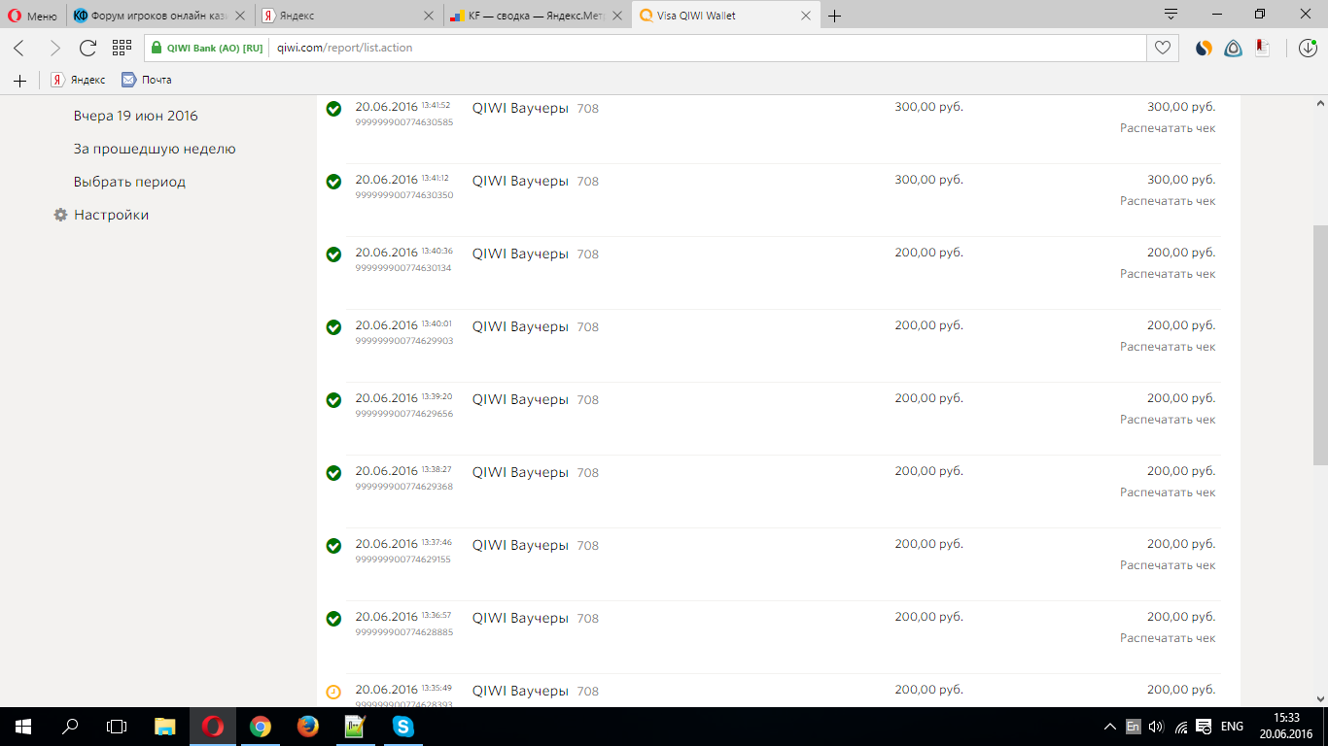Image resolution: width=1328 pixels, height=746 pixels.
Task: Click the orange pending clock icon at 13:35:49
Action: [333, 692]
